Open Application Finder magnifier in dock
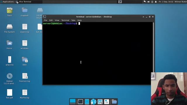Screen dimensions: 187x105 pyautogui.click(x=100, y=102)
